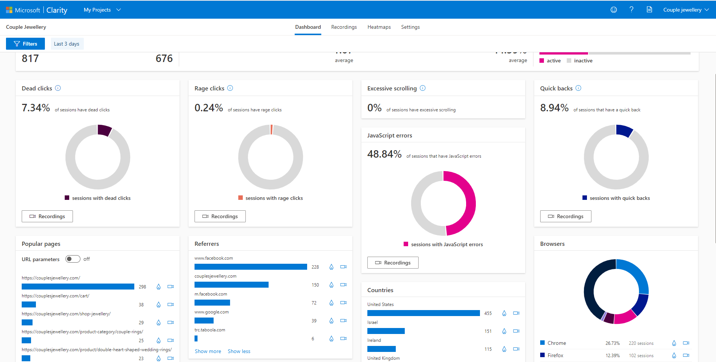
Task: View recordings for the cart page
Action: click(x=171, y=304)
